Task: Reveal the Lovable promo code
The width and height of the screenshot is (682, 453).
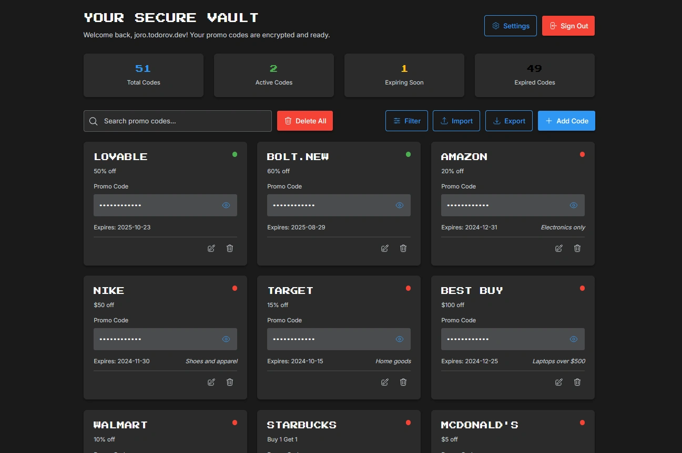Action: click(x=226, y=205)
